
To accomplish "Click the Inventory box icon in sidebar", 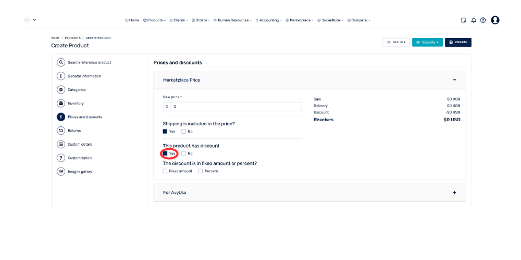I will 61,103.
